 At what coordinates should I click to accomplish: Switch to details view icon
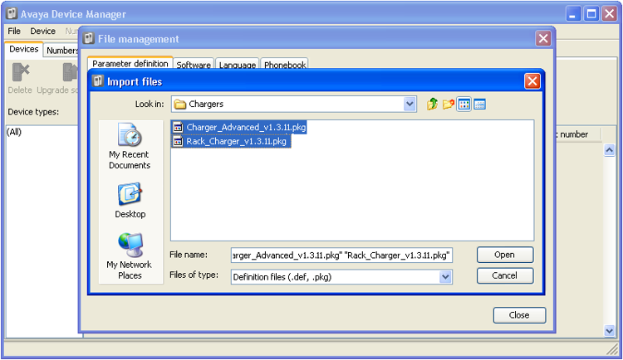(x=480, y=105)
